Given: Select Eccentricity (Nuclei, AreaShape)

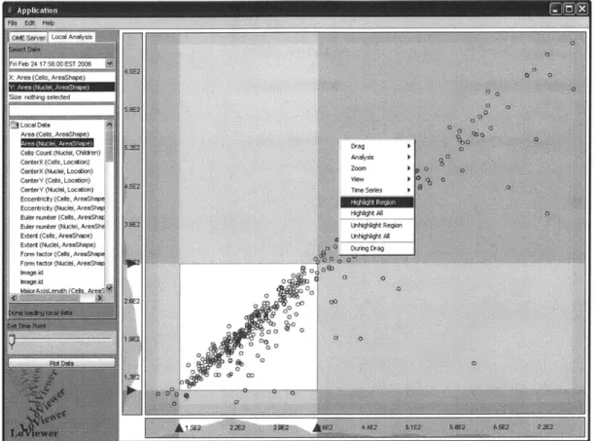Looking at the screenshot, I should tap(62, 207).
